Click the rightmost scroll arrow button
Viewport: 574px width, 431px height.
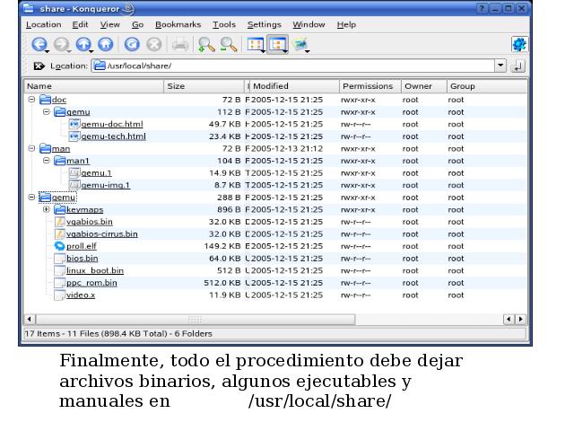[520, 320]
